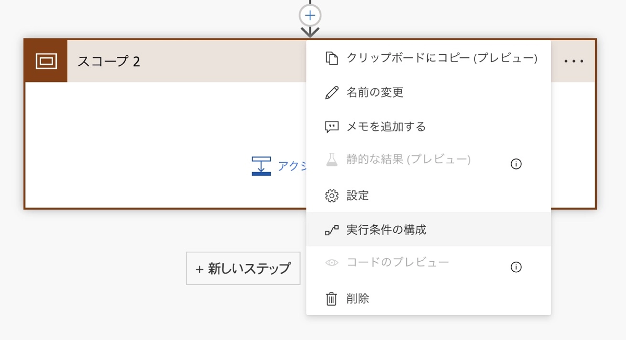
Task: Click the brown Scope icon of スコープ 2
Action: coord(46,61)
